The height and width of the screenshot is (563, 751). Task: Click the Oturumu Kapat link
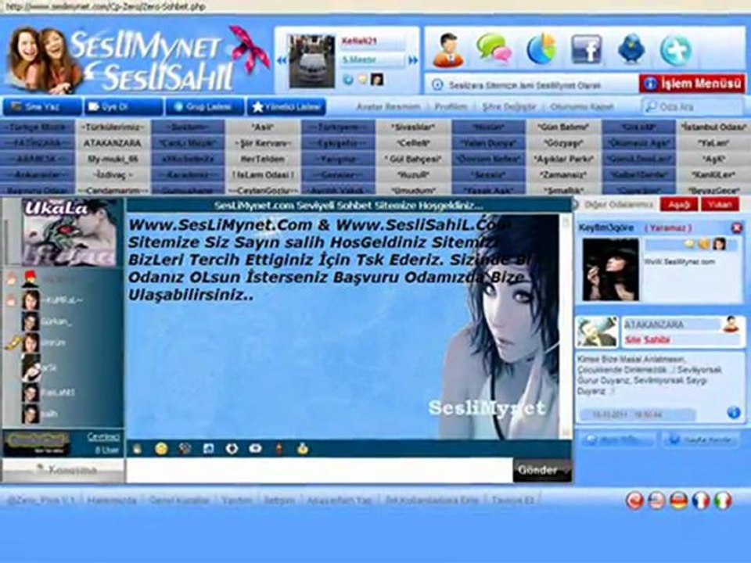pyautogui.click(x=582, y=107)
